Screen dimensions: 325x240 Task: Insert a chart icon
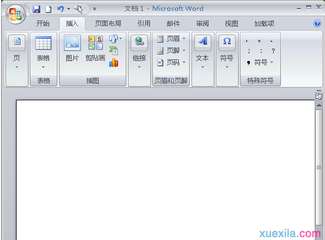click(x=114, y=63)
